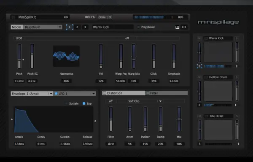Enable the Filter checkbox
253x162 pixels.
coord(148,93)
